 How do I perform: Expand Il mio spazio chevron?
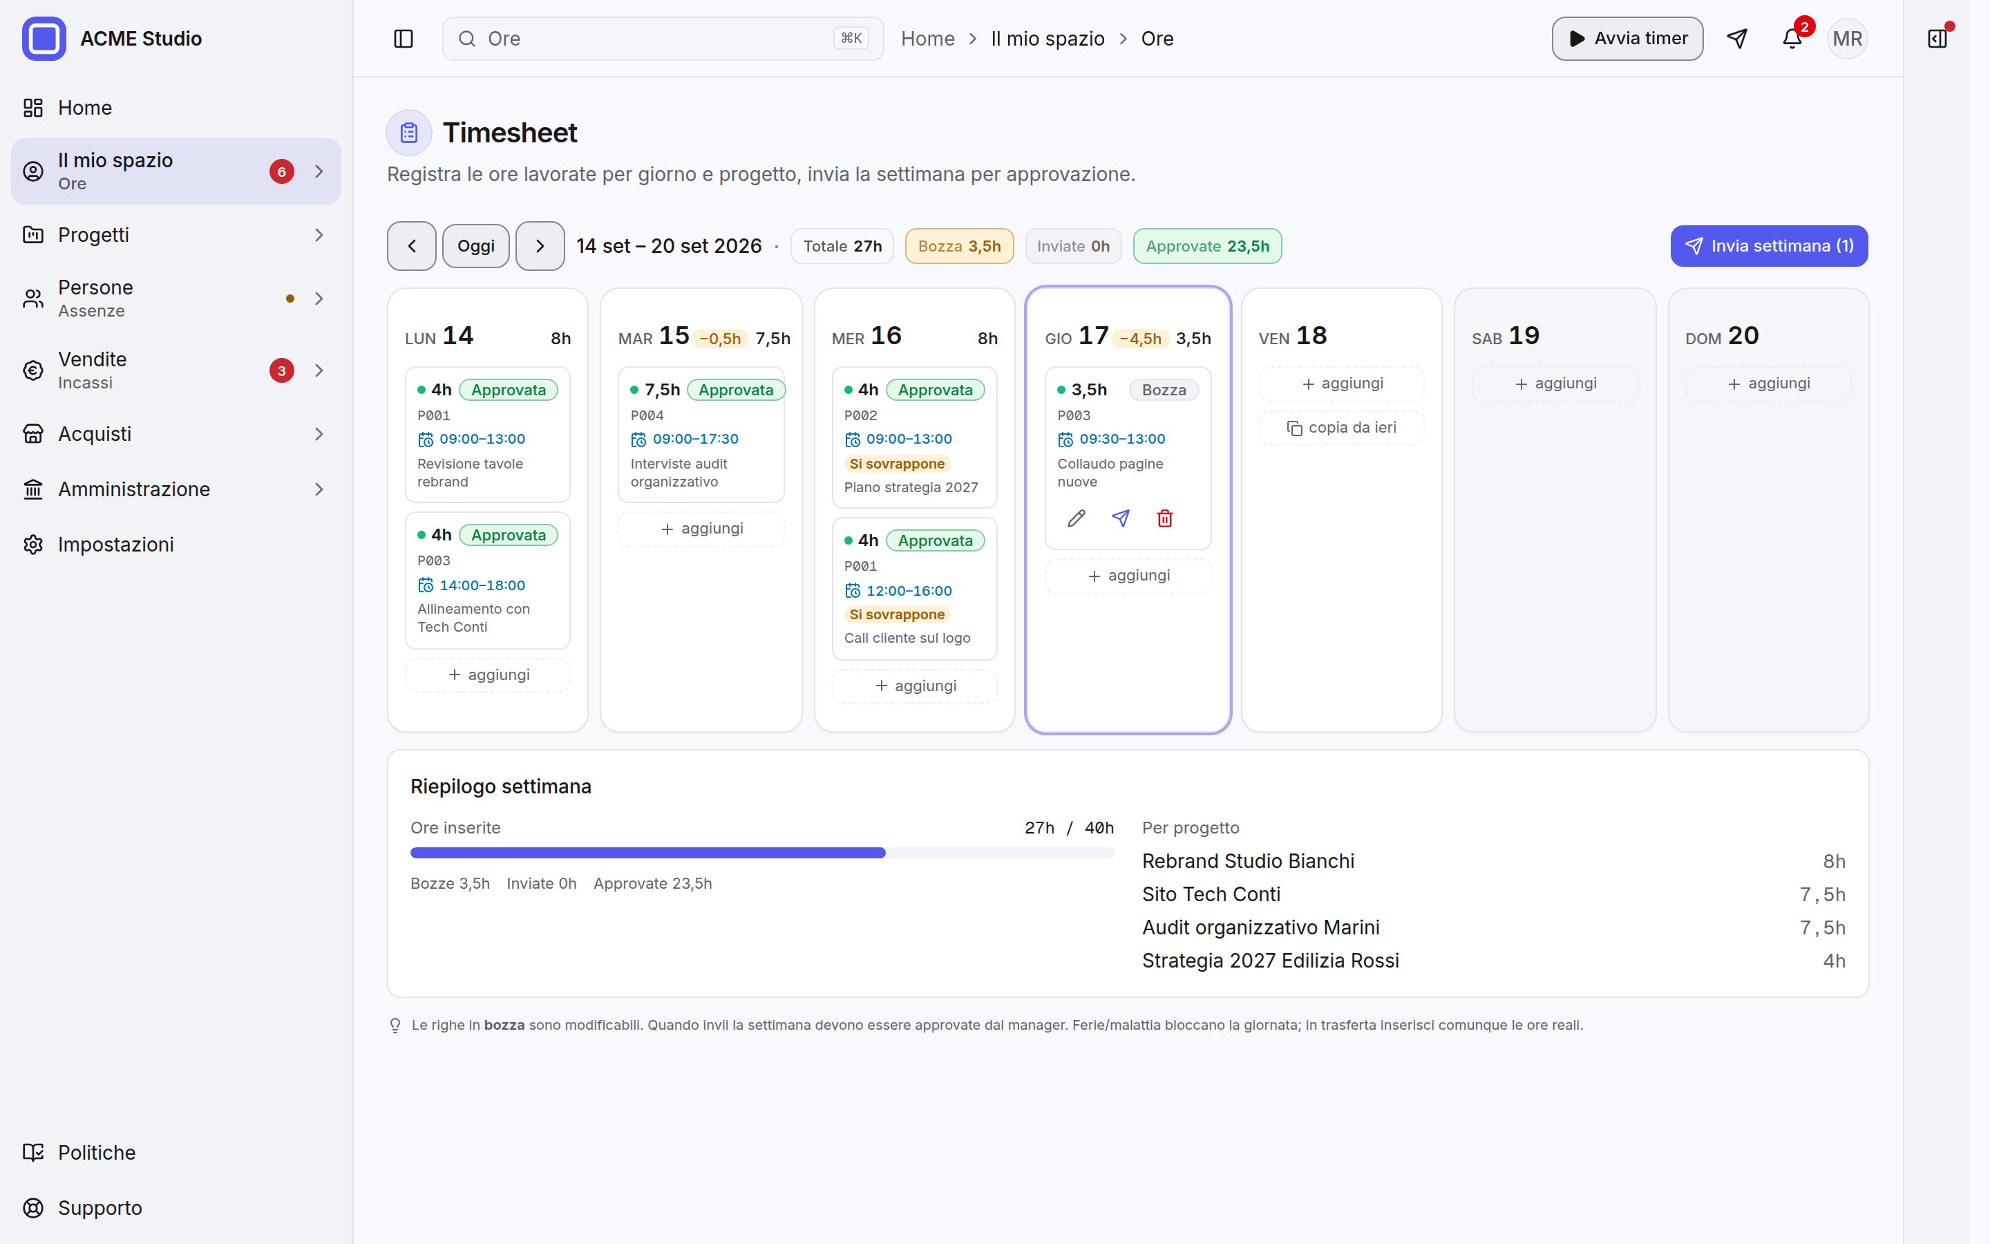pos(319,171)
